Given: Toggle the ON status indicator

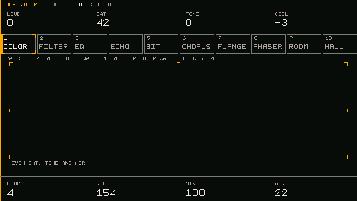Looking at the screenshot, I should click(55, 4).
